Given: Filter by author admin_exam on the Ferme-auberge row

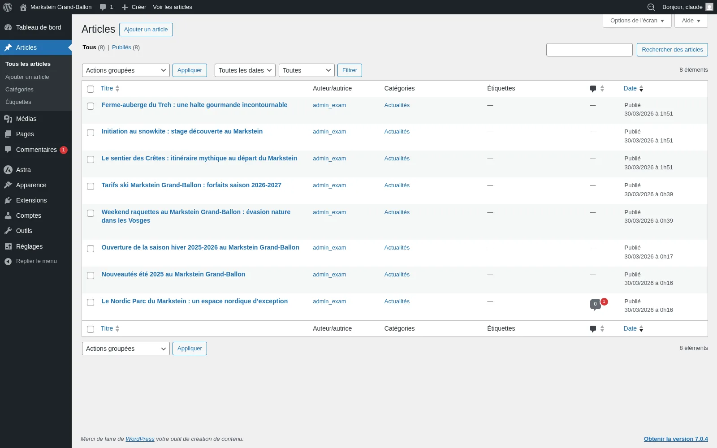Looking at the screenshot, I should 329,105.
